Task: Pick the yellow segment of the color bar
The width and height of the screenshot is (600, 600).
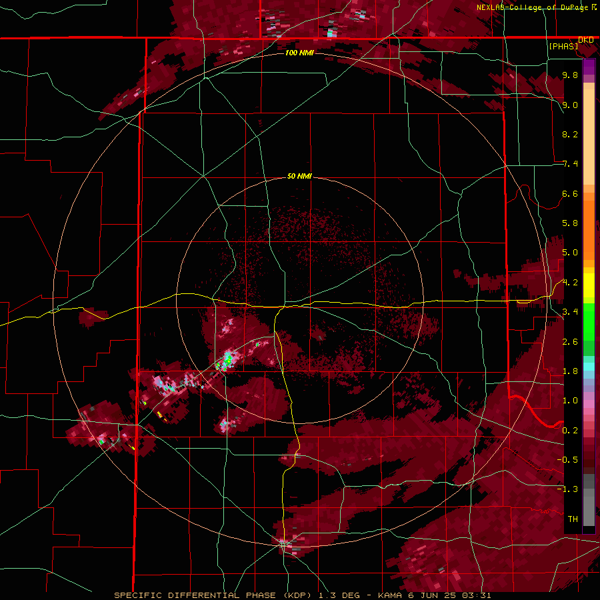Action: coord(589,285)
